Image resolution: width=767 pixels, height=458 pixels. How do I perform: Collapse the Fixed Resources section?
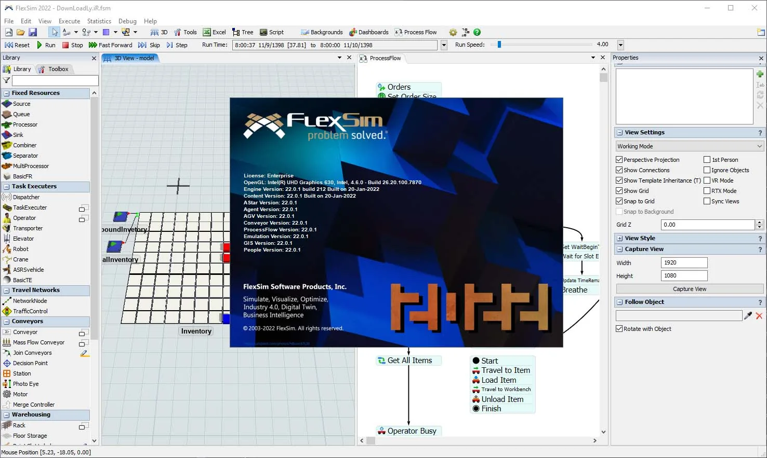point(7,93)
